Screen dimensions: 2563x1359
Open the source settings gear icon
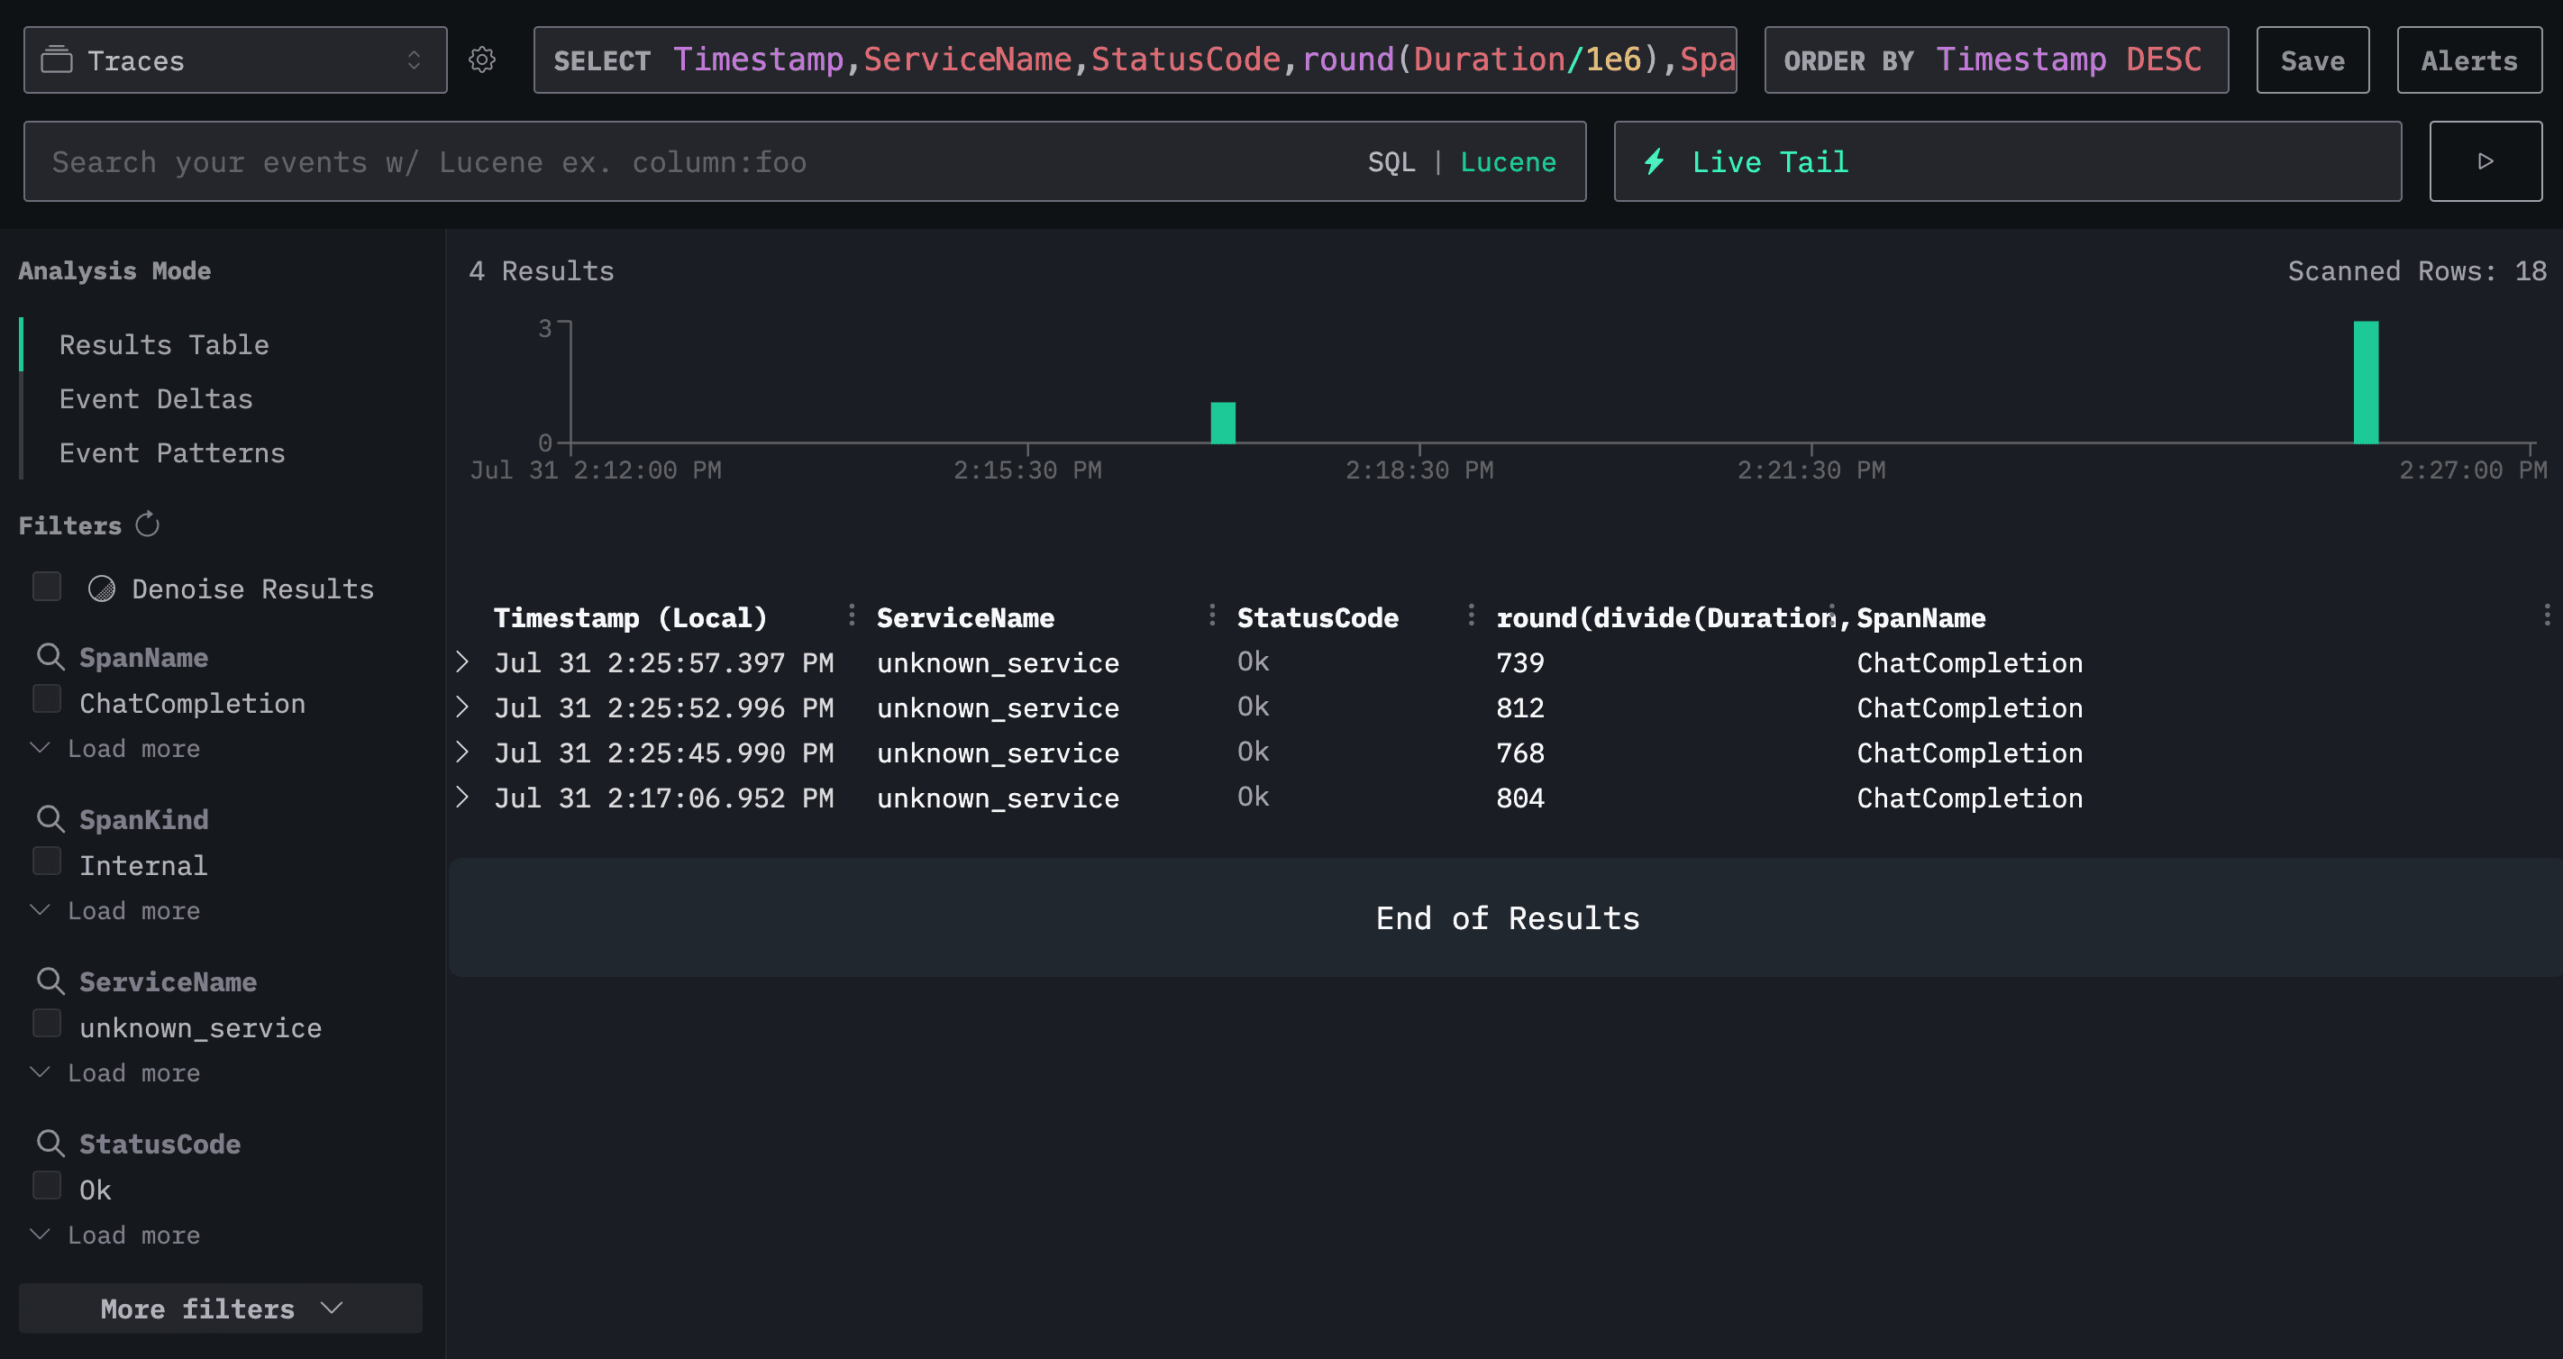click(x=482, y=59)
